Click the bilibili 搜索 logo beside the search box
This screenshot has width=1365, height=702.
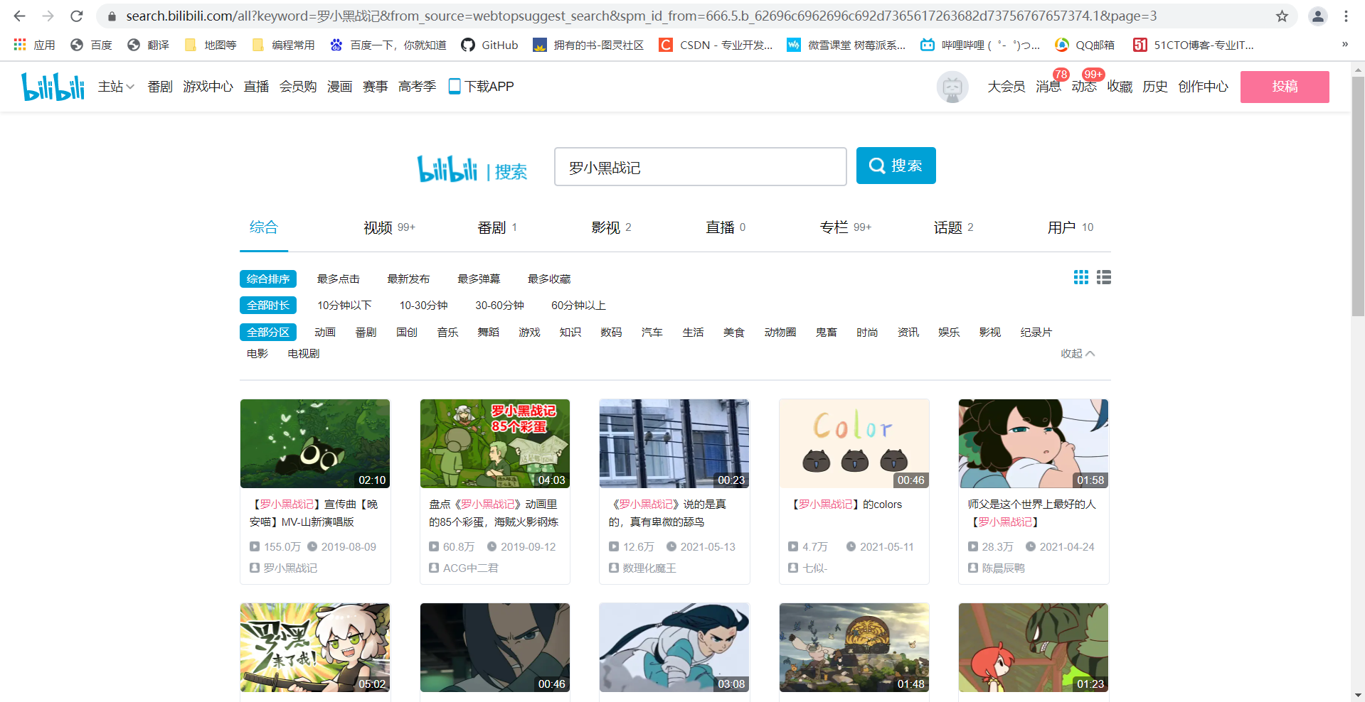(472, 168)
